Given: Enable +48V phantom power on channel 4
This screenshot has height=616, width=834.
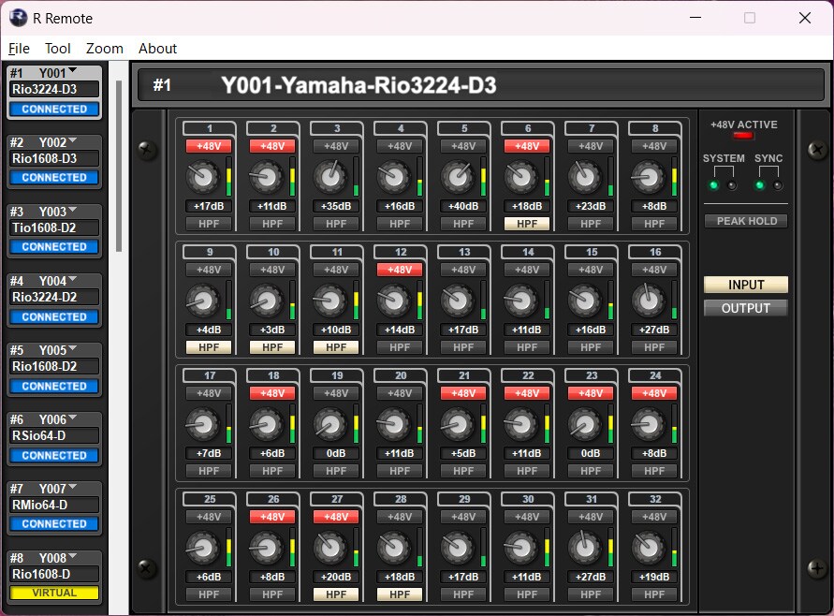Looking at the screenshot, I should tap(400, 146).
